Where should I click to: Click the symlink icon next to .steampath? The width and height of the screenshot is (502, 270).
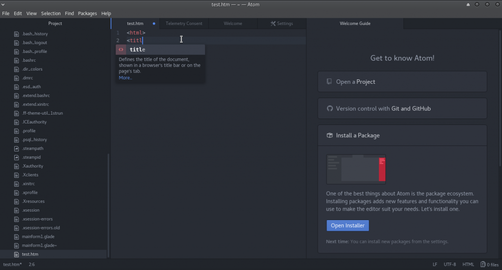coord(16,148)
